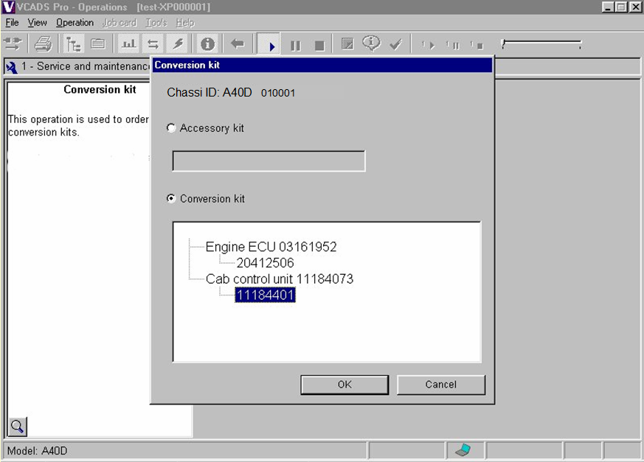Select Engine ECU 03161952 tree node
This screenshot has height=462, width=644.
click(x=271, y=247)
